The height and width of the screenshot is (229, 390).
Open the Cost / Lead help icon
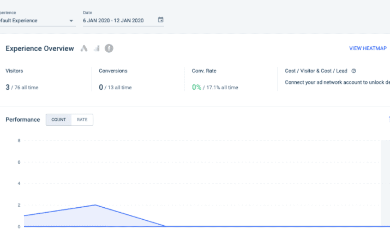[354, 71]
